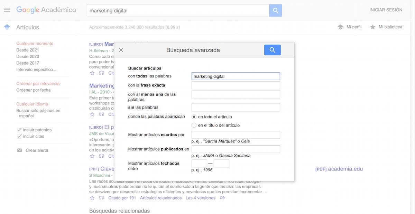415x214 pixels.
Task: Focus the 'escritos por' author input field
Action: pos(236,135)
